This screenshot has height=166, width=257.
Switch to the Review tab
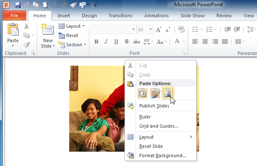point(224,16)
